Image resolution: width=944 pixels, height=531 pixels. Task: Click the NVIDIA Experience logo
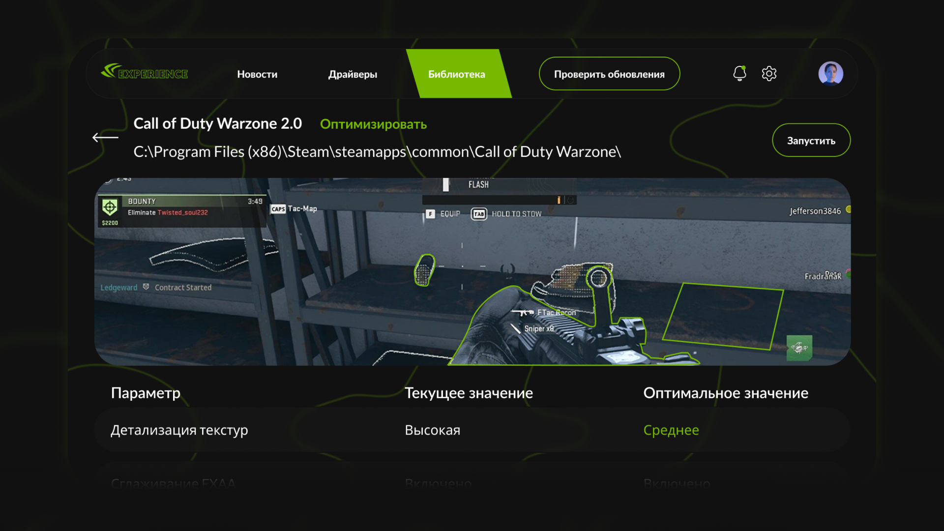pyautogui.click(x=145, y=73)
